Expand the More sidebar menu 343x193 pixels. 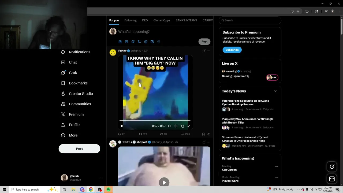click(69, 135)
